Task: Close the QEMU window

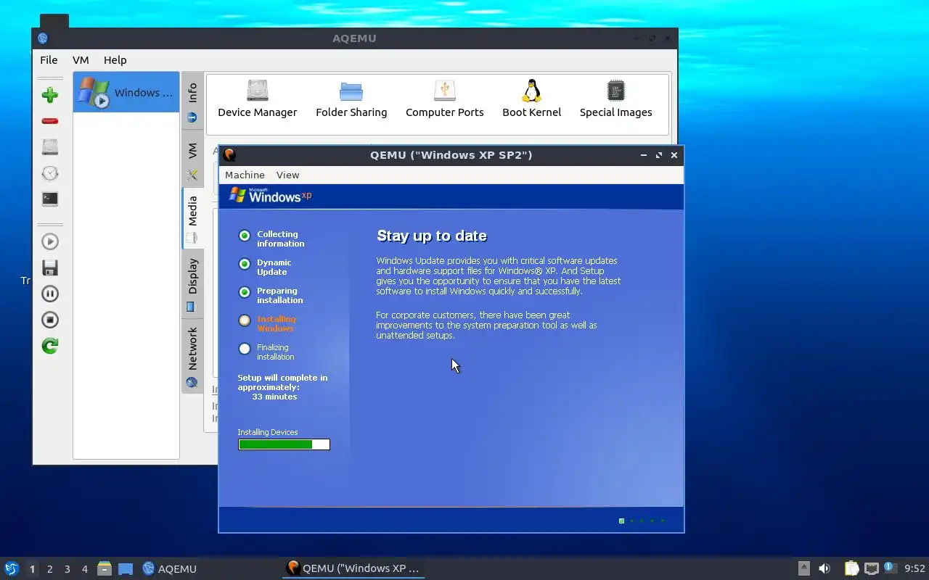Action: point(674,155)
